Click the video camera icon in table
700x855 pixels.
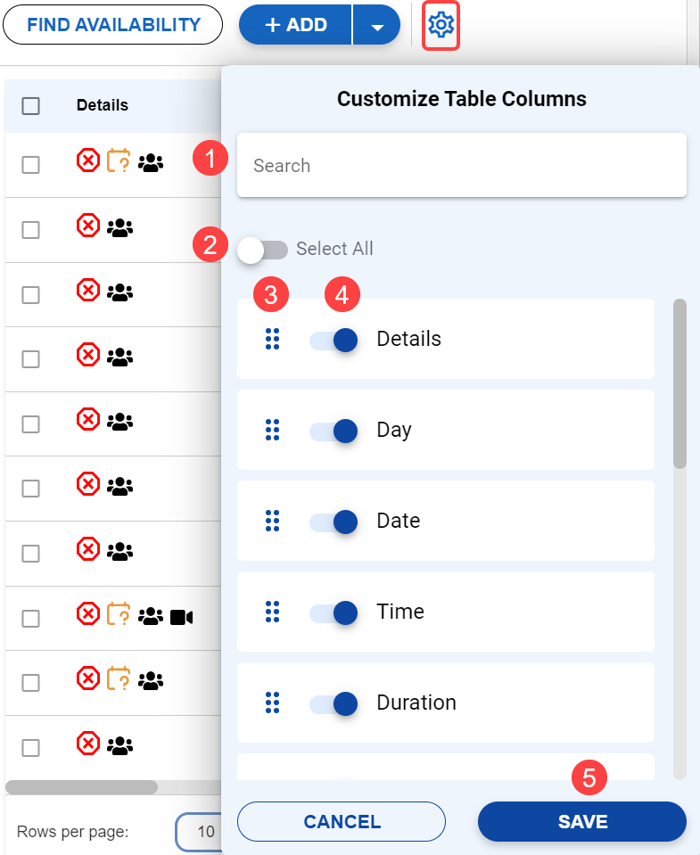tap(181, 616)
